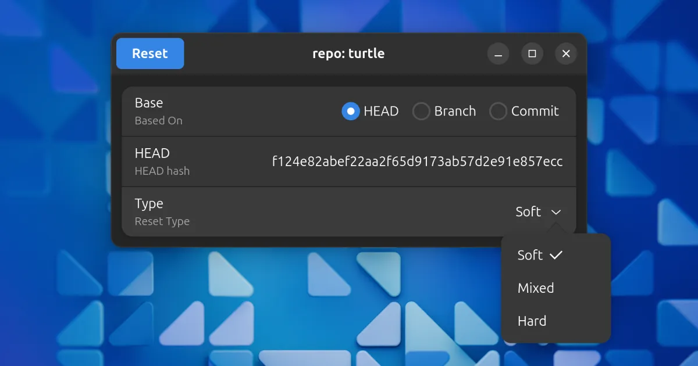Click the Base row title

tap(149, 103)
